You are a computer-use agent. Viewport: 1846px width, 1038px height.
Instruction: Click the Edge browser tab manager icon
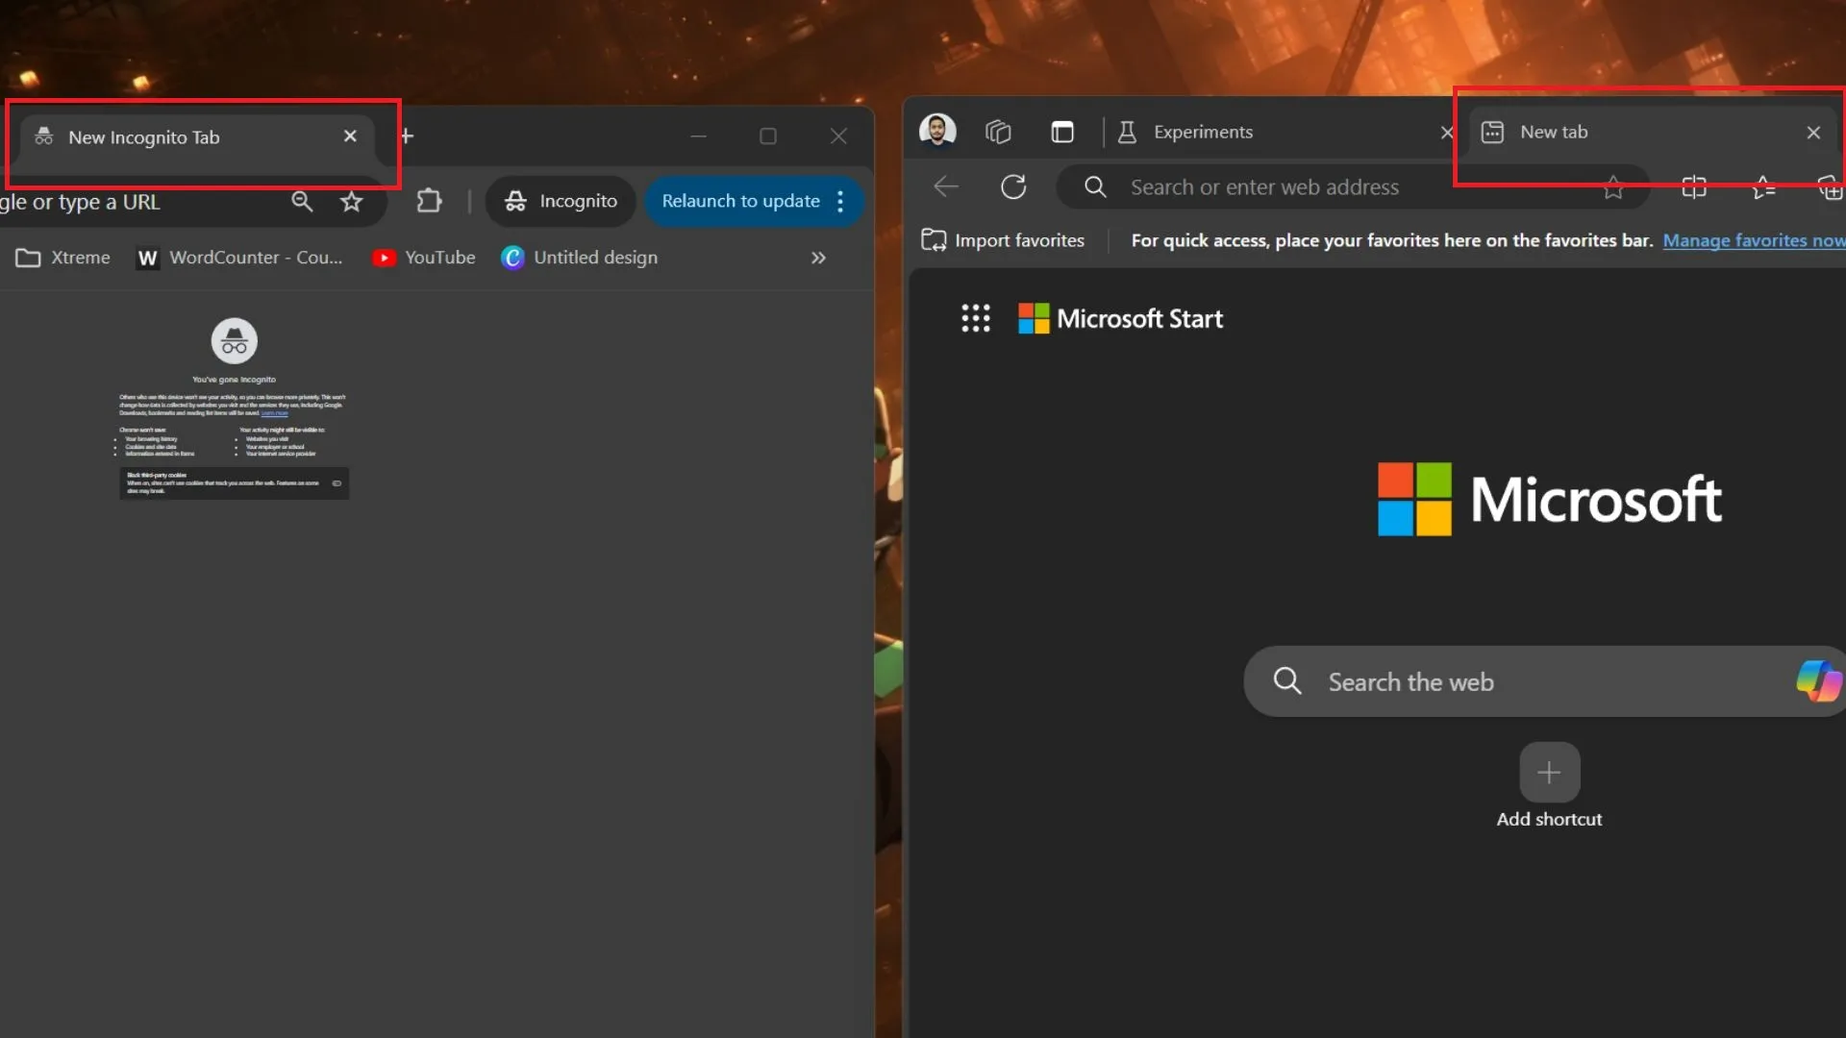pyautogui.click(x=998, y=131)
